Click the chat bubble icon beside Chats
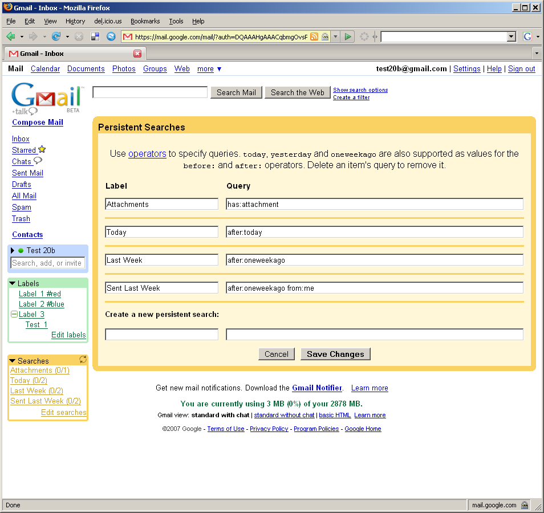Image resolution: width=544 pixels, height=513 pixels. click(38, 161)
